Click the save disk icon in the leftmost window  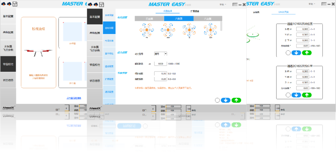[15, 4]
